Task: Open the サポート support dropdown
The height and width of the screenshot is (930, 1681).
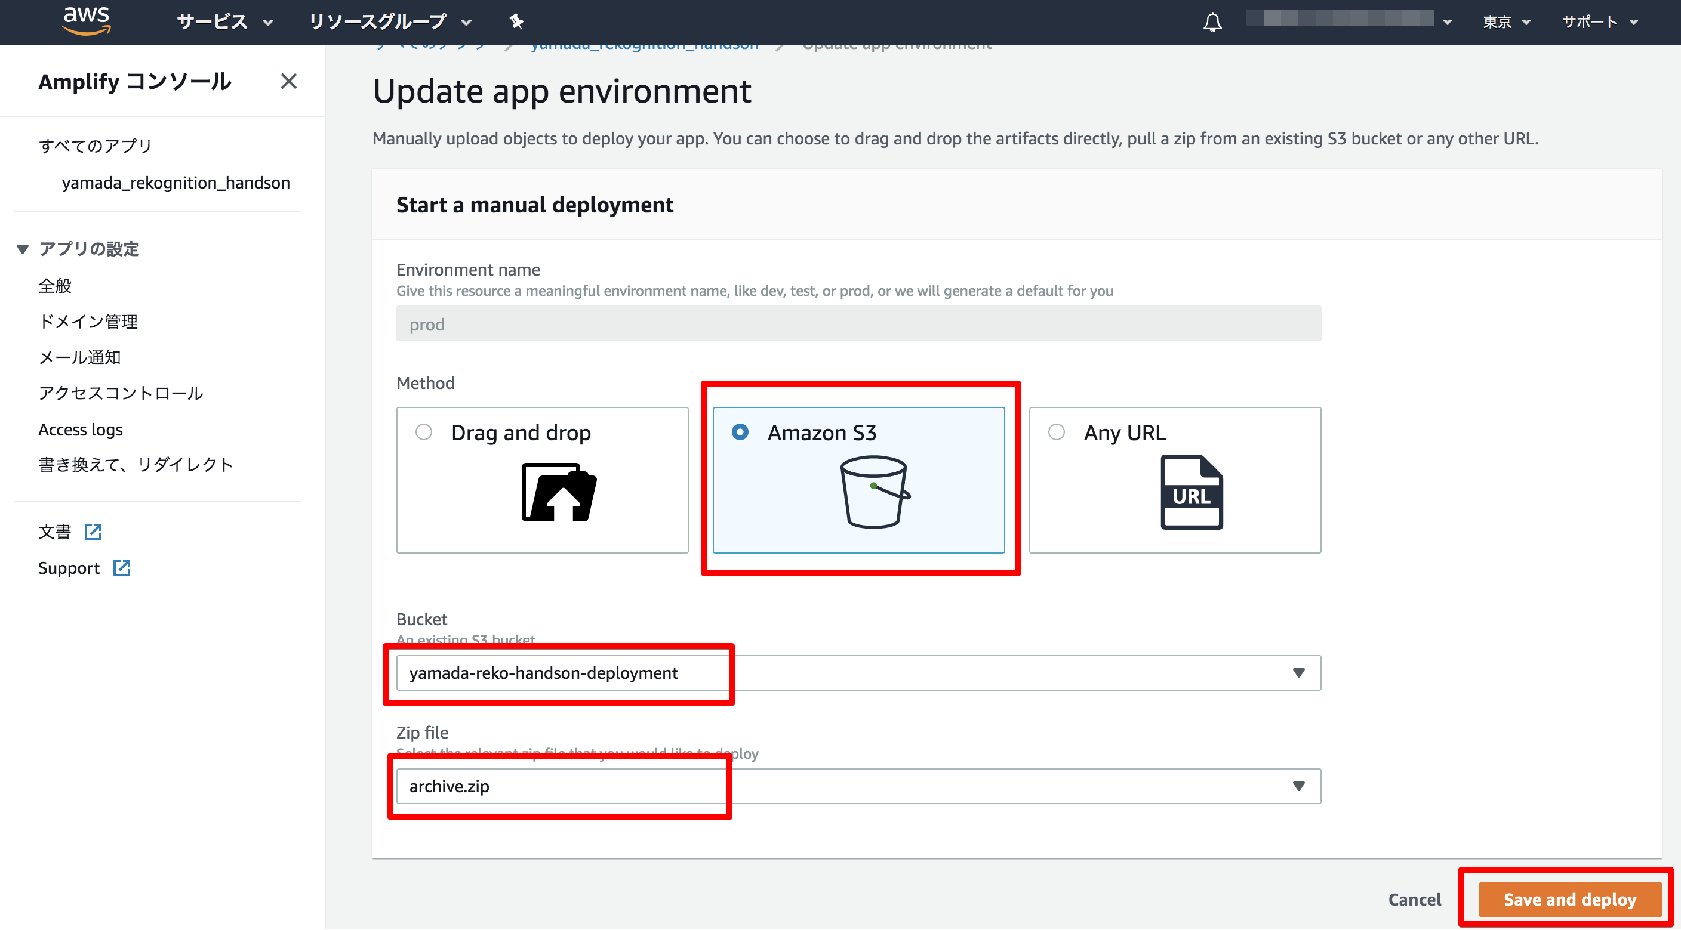Action: pyautogui.click(x=1599, y=22)
